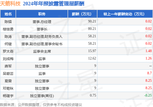Click the name cell 罗太容
The height and width of the screenshot is (107, 153).
8,51
